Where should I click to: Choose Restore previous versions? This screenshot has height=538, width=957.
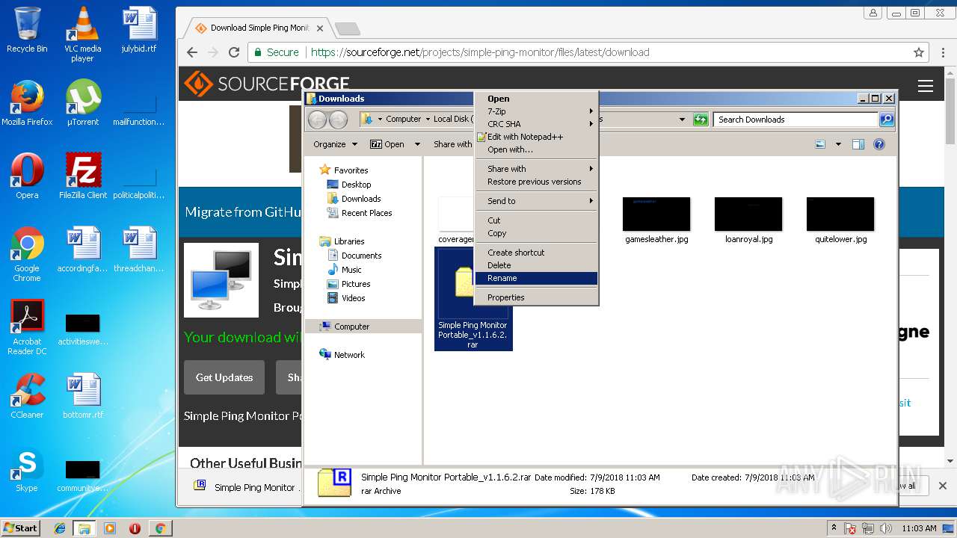click(x=537, y=182)
